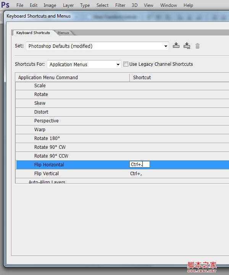
Task: Open the View menu
Action: tap(148, 5)
